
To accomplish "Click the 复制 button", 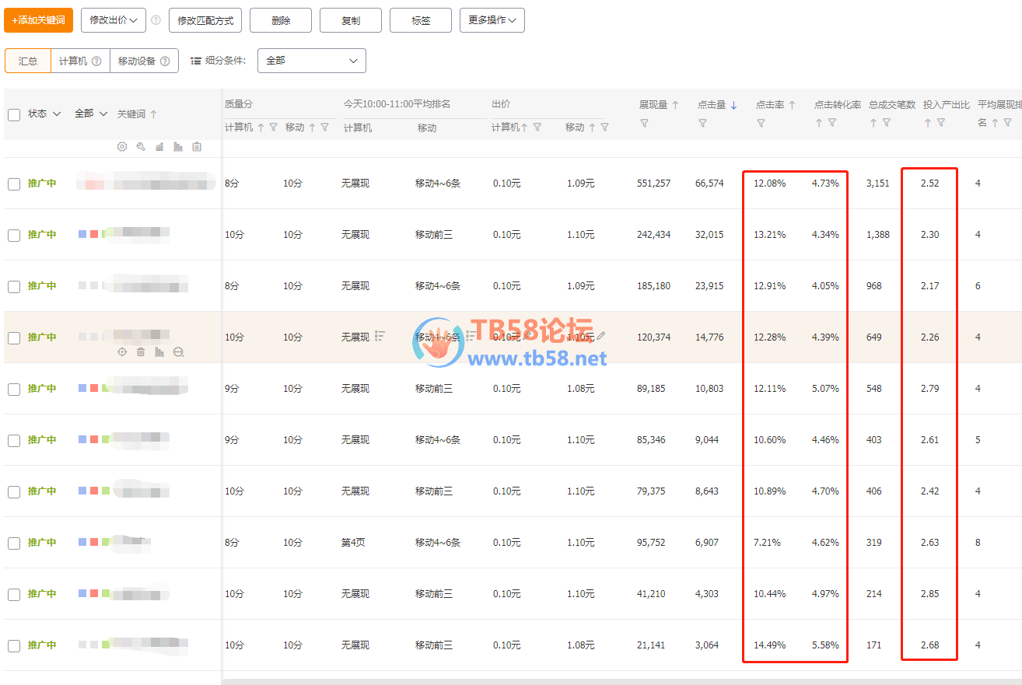I will click(351, 20).
